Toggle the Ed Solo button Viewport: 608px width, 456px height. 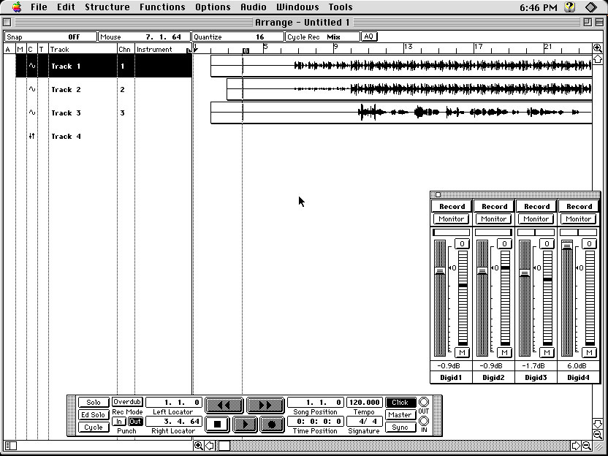point(93,414)
